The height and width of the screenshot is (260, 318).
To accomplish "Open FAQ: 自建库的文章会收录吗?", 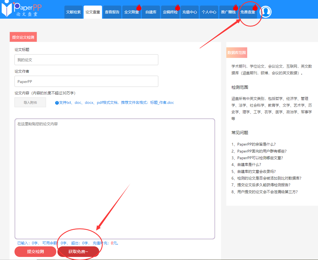I will coord(254,171).
